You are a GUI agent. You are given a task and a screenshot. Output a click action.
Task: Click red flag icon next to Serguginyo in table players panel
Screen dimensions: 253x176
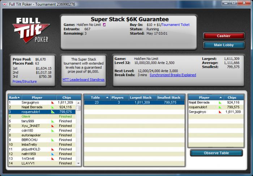220,112
